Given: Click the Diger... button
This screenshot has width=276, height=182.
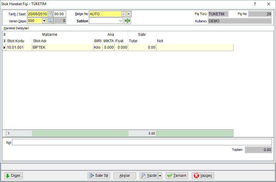Looking at the screenshot, I should (14, 176).
